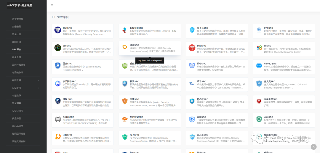The image size is (320, 153).
Task: Open 安全资讯 in the sidebar
Action: click(17, 26)
